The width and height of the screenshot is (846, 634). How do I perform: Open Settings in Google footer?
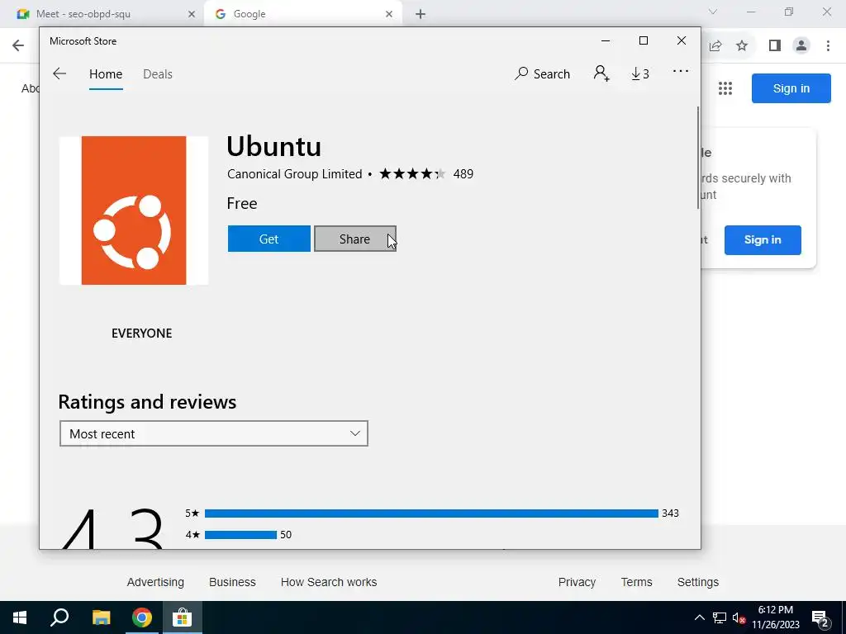click(697, 582)
